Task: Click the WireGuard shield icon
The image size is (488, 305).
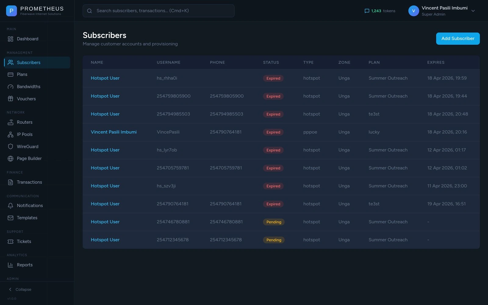Action: coord(10,147)
